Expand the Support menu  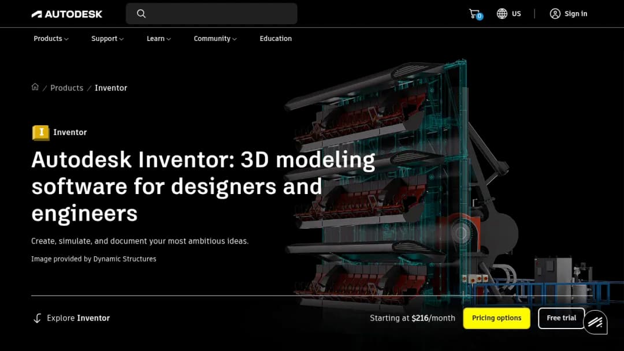tap(107, 39)
